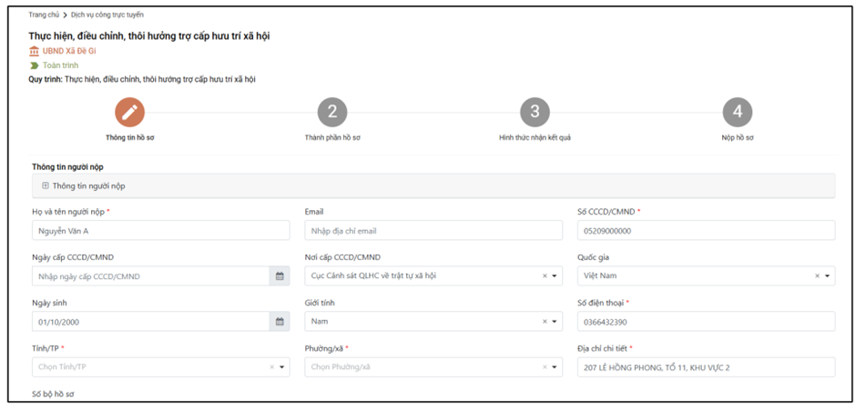Clear the Nơi cấp CCCD/CMND selection
Image resolution: width=856 pixels, height=410 pixels.
(545, 276)
